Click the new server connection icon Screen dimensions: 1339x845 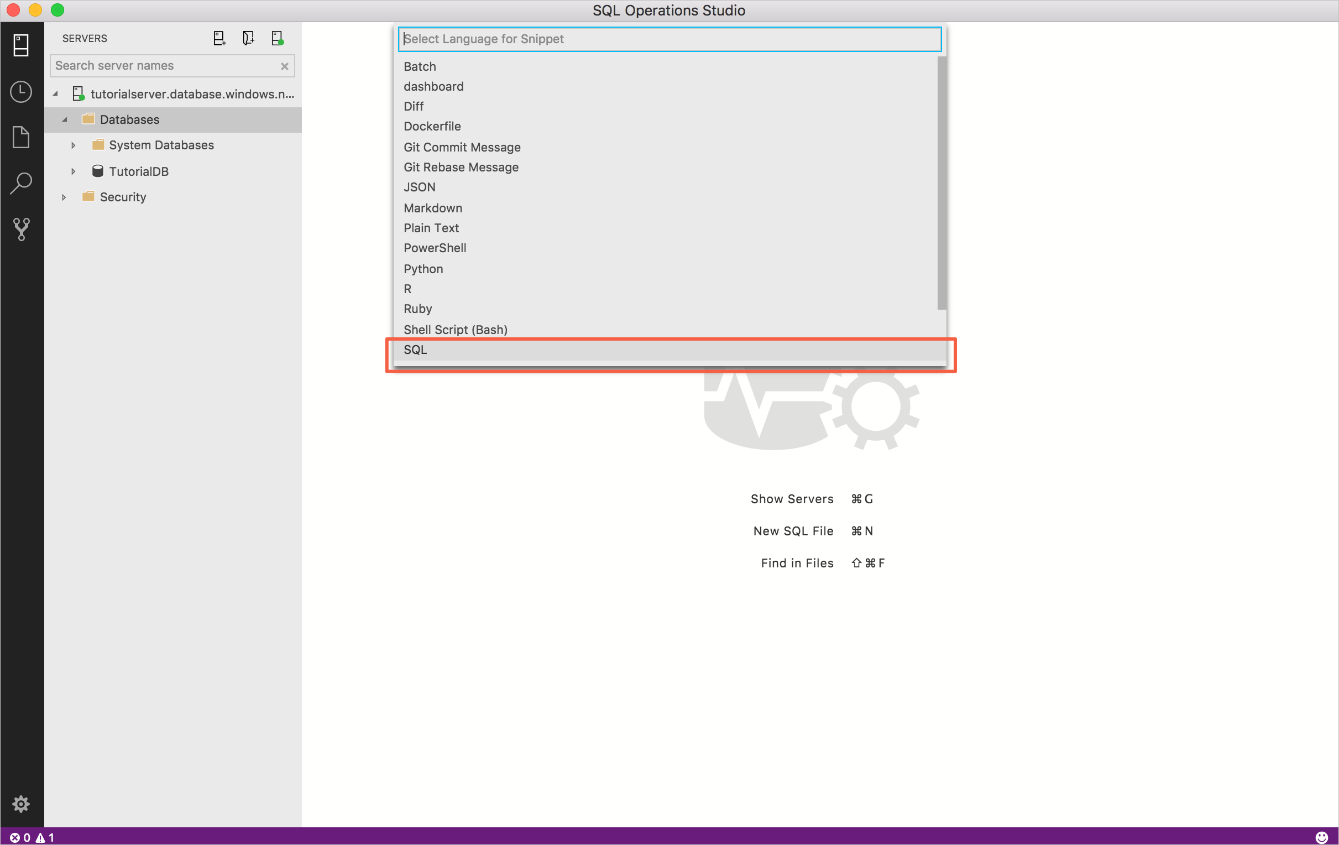pos(219,39)
